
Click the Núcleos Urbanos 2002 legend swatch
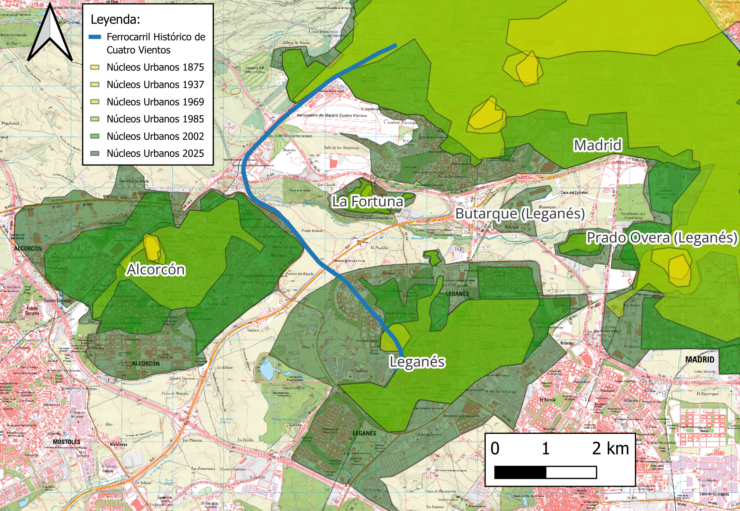[95, 136]
